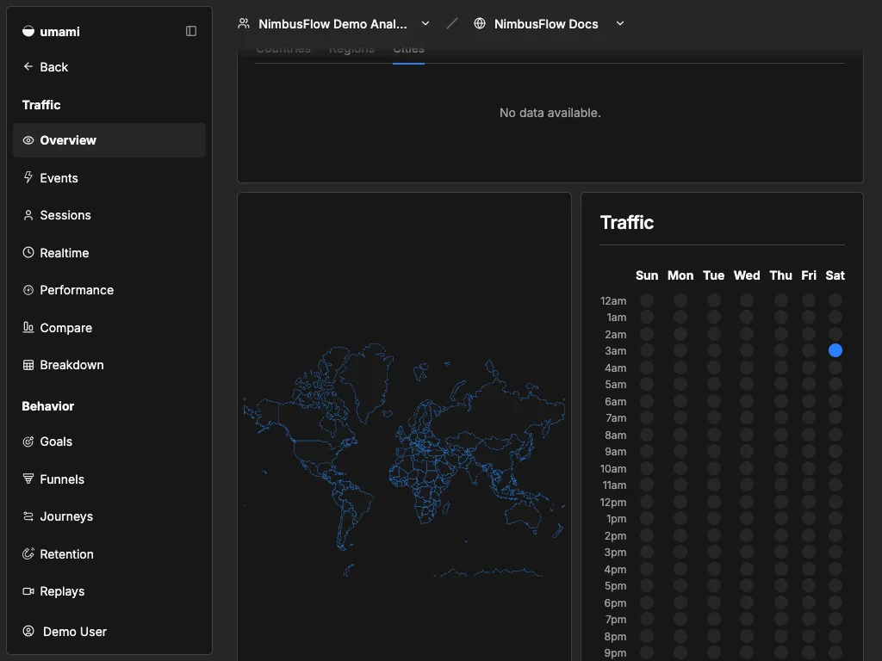Go to Retention section
This screenshot has width=882, height=661.
[109, 553]
